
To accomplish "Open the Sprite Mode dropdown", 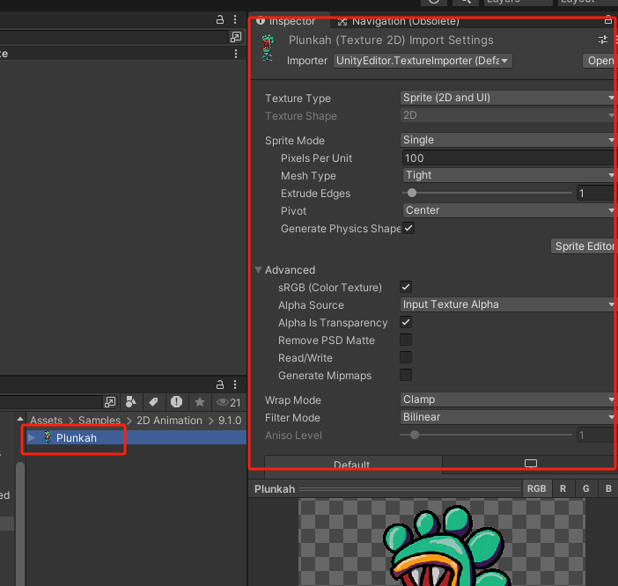I will pos(509,140).
